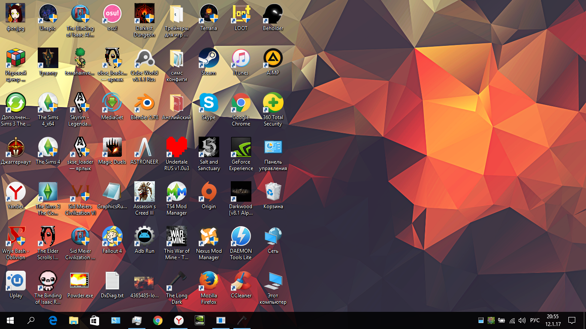
Task: Launch the Magic Duels shortcut
Action: (112, 147)
